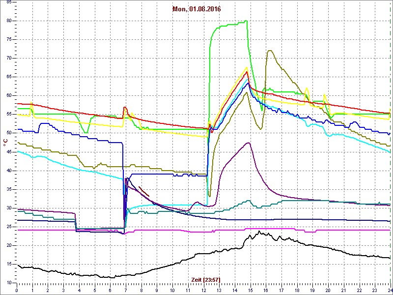Select the 75 temperature axis value

coord(8,40)
